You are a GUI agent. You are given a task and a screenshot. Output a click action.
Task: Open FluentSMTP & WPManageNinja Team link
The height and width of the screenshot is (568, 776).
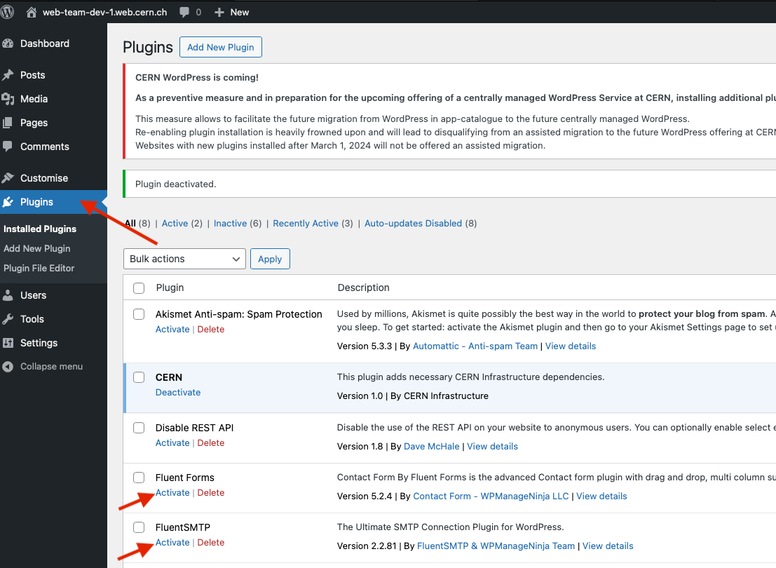tap(496, 546)
